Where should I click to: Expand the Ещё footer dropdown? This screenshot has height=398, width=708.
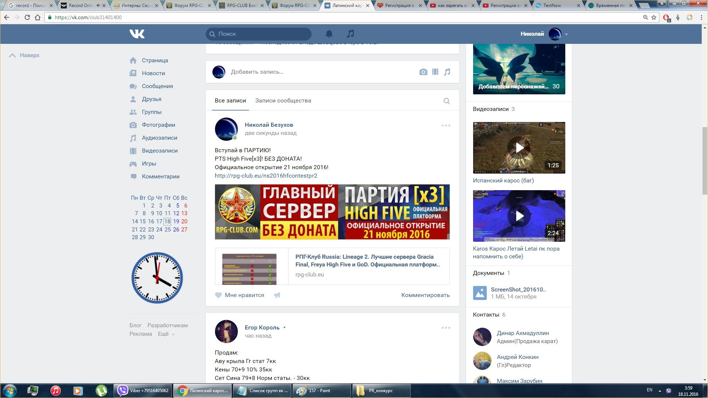coord(166,334)
